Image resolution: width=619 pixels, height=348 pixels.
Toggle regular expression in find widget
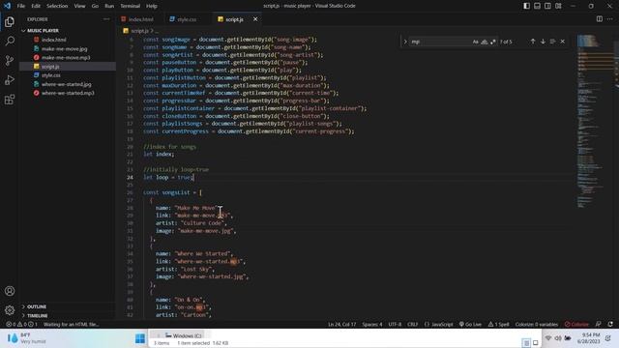pyautogui.click(x=492, y=42)
